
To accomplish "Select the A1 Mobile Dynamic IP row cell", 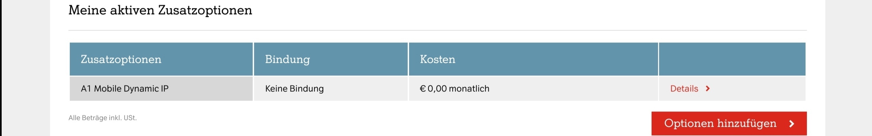I will (x=161, y=89).
